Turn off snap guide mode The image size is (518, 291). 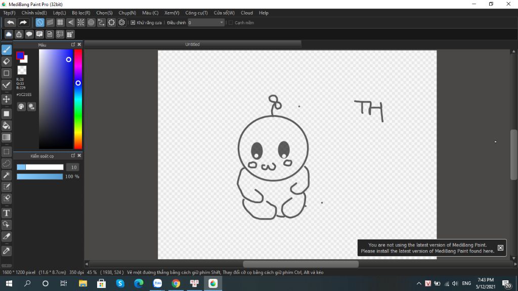(40, 22)
